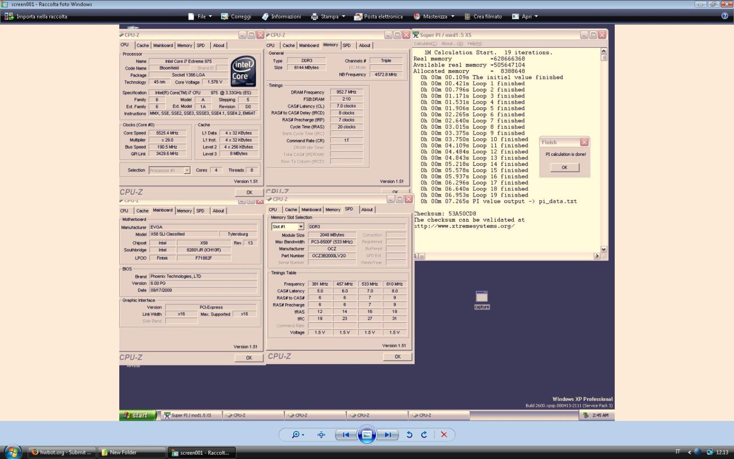Click the 2:45 AM XP tray clock
Screen dimensions: 734x459
pos(600,415)
